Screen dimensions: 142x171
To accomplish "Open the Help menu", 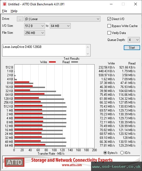I will click(x=14, y=11).
